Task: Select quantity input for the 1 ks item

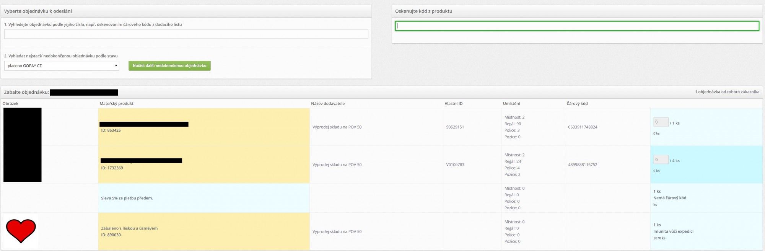Action: tap(661, 122)
